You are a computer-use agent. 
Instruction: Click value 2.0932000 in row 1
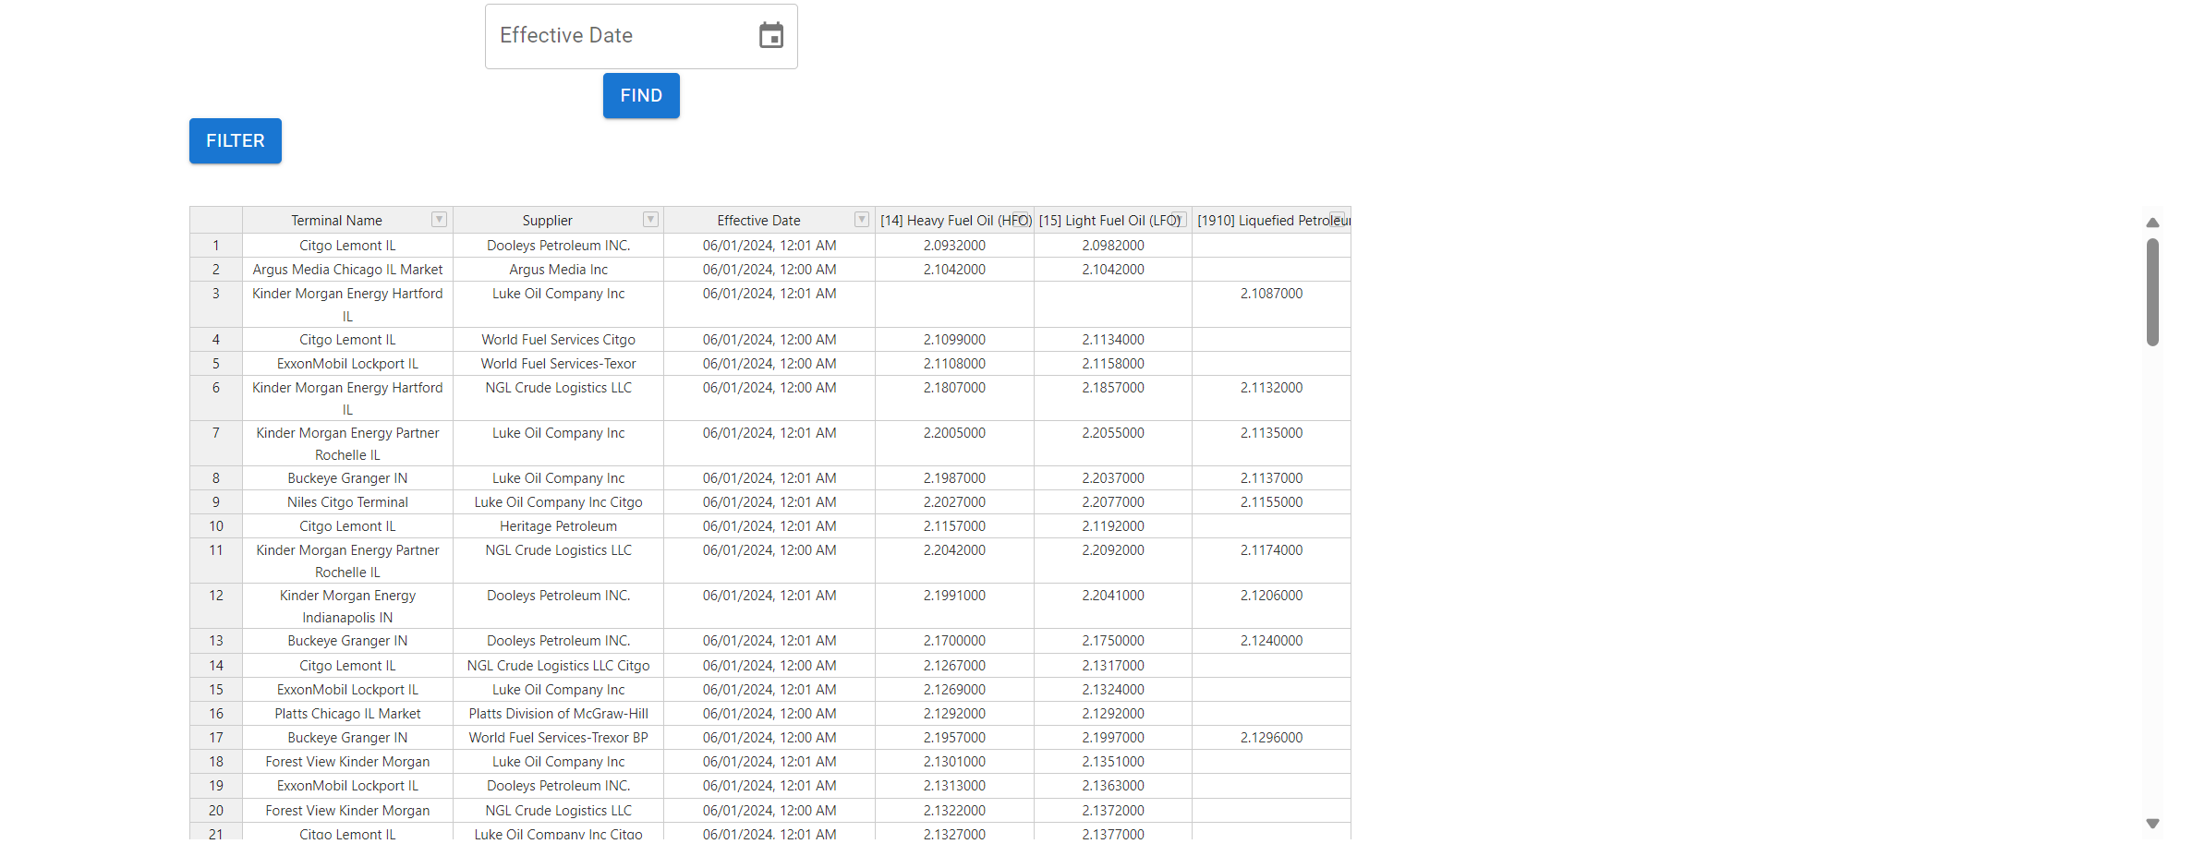954,246
